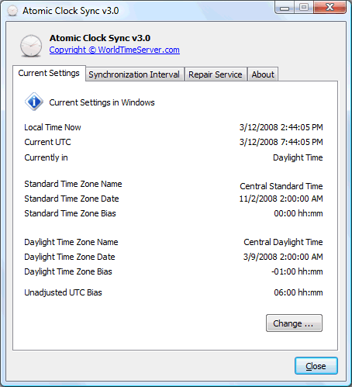352x387 pixels.
Task: Select the Current Settings tab
Action: [49, 73]
